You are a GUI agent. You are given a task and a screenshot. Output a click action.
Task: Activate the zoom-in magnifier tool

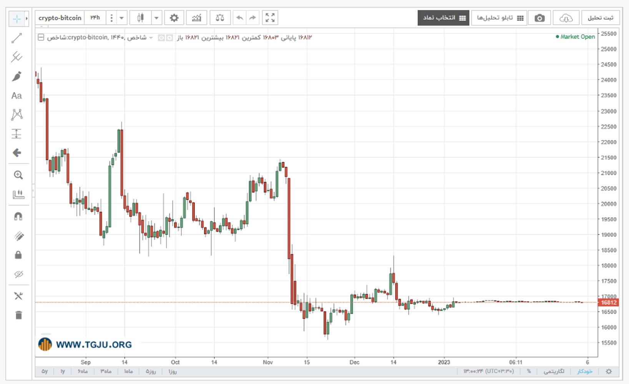pyautogui.click(x=18, y=175)
